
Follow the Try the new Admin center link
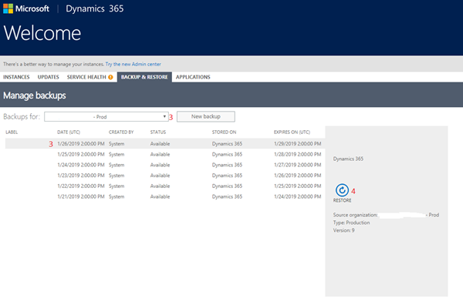133,63
